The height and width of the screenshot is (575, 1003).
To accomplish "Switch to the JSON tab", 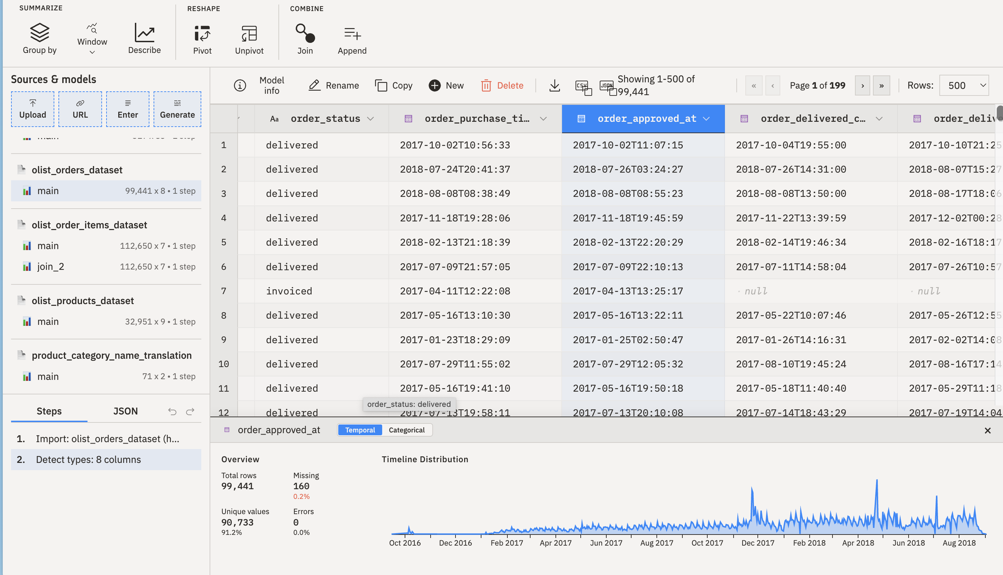I will (x=125, y=411).
